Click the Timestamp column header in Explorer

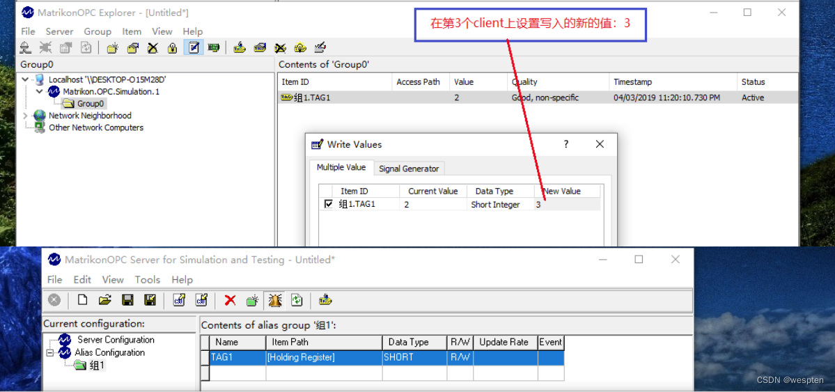[x=673, y=82]
